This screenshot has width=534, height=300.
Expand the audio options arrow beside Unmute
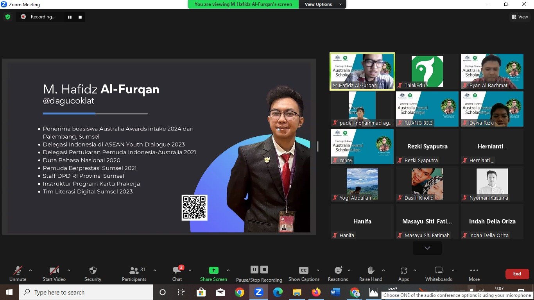pyautogui.click(x=30, y=270)
